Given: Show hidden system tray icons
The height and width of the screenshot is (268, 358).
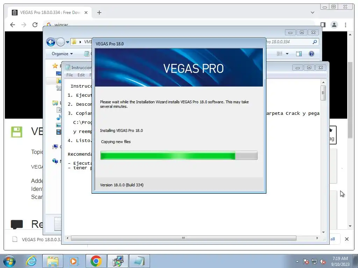Looking at the screenshot, I should pyautogui.click(x=297, y=261).
